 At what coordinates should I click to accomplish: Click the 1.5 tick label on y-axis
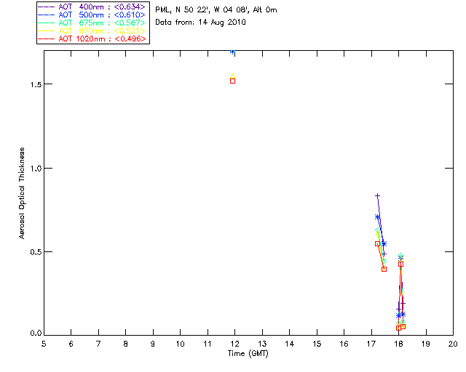(x=32, y=84)
